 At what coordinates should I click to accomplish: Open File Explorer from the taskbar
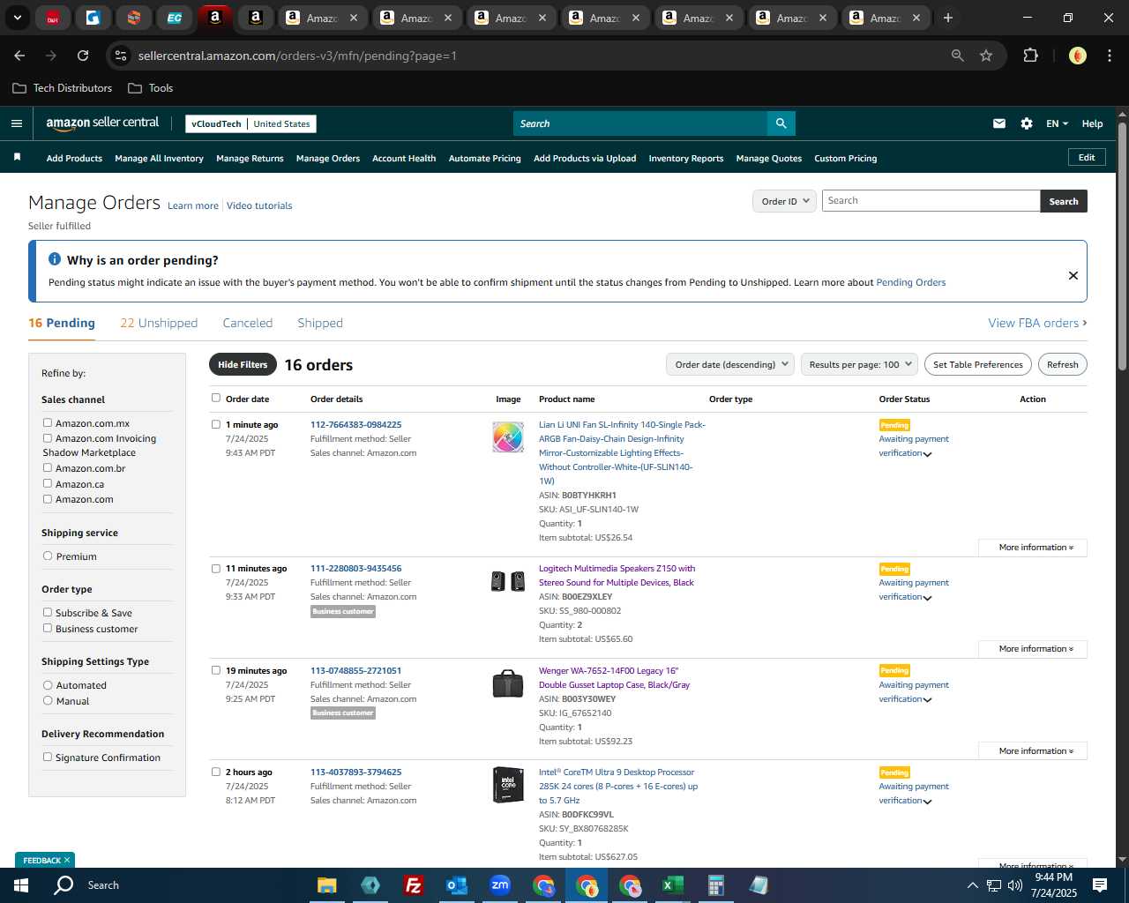click(327, 885)
